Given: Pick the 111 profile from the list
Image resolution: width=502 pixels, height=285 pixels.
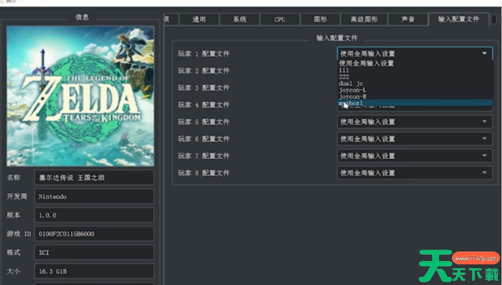Looking at the screenshot, I should click(x=415, y=71).
